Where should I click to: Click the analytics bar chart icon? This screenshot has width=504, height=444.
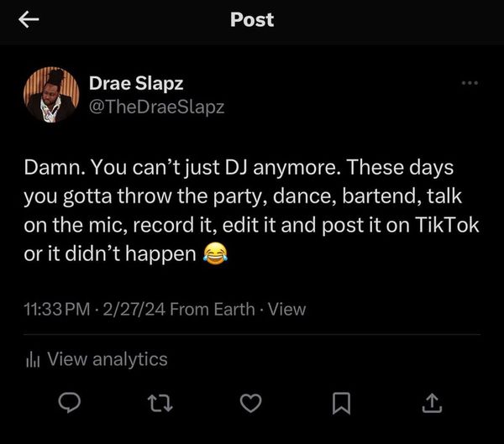(34, 360)
